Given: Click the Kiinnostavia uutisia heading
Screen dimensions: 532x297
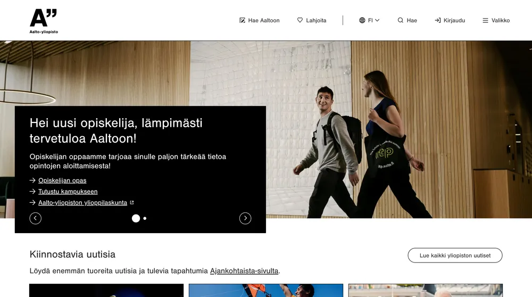Looking at the screenshot, I should 72,254.
